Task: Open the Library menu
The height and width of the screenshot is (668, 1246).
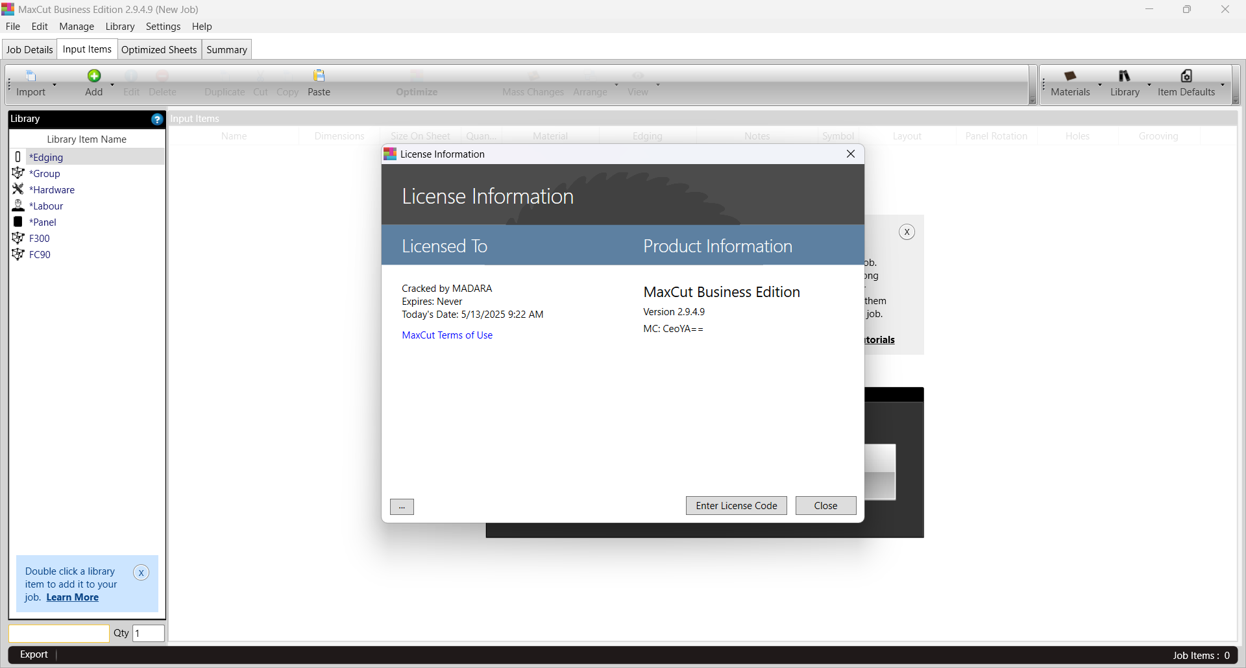Action: [120, 27]
